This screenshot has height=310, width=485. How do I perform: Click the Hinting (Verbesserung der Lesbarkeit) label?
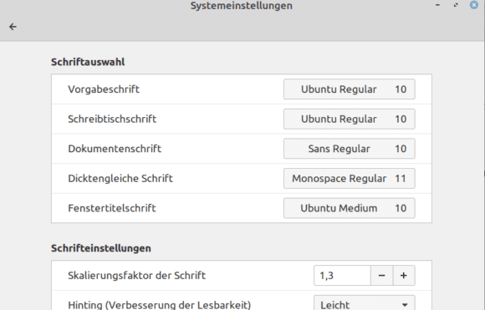(x=159, y=305)
